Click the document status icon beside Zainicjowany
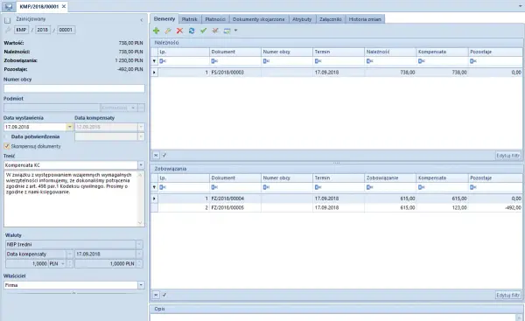Viewport: 525px width, 321px height. point(7,20)
